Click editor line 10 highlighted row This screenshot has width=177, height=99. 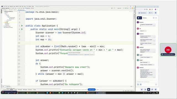[79, 43]
